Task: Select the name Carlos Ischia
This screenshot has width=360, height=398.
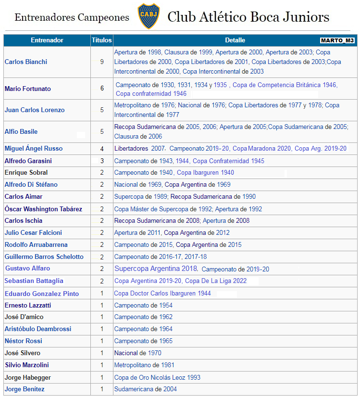Action: [x=24, y=220]
